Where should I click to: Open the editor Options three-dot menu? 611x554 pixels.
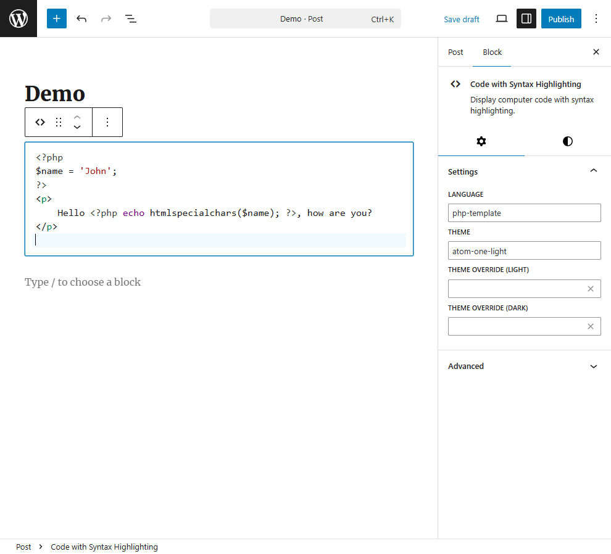(596, 19)
